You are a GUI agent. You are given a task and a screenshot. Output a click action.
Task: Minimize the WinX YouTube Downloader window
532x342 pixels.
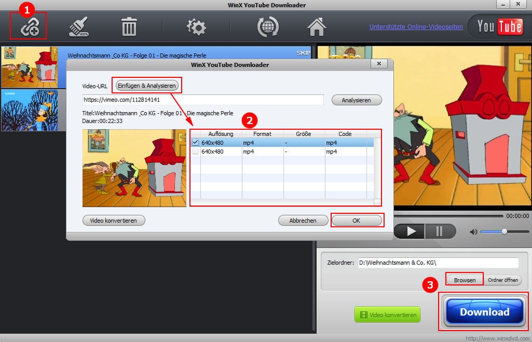coord(503,4)
